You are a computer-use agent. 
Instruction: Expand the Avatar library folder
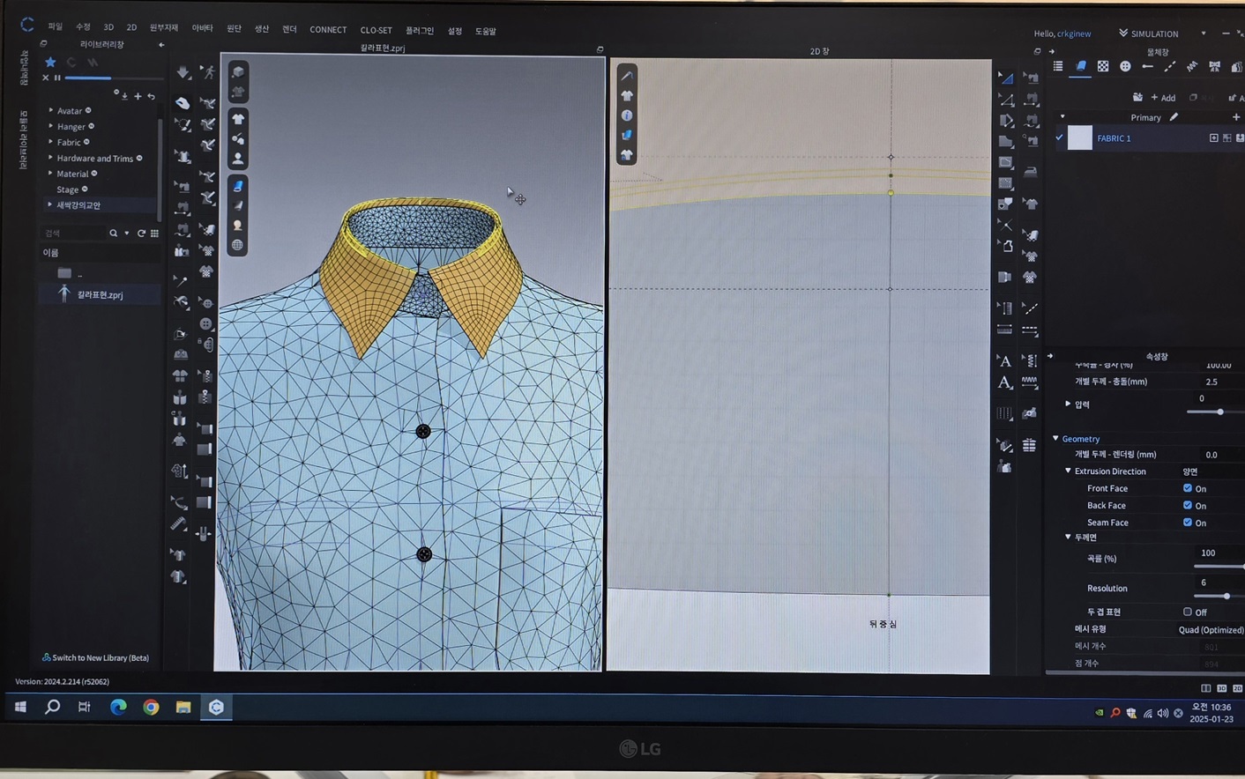click(x=50, y=111)
